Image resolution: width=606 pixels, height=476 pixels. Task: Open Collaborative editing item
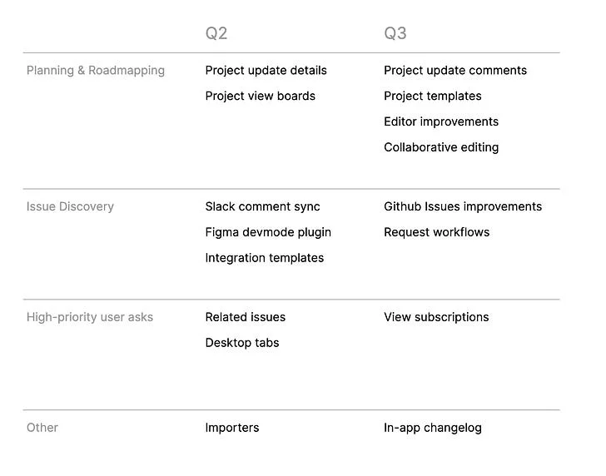[441, 147]
